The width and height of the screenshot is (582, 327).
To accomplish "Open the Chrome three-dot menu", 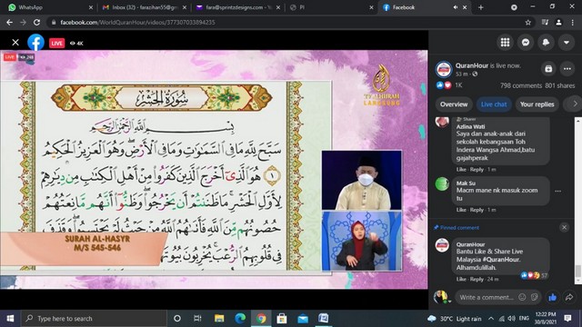I will coord(573,22).
